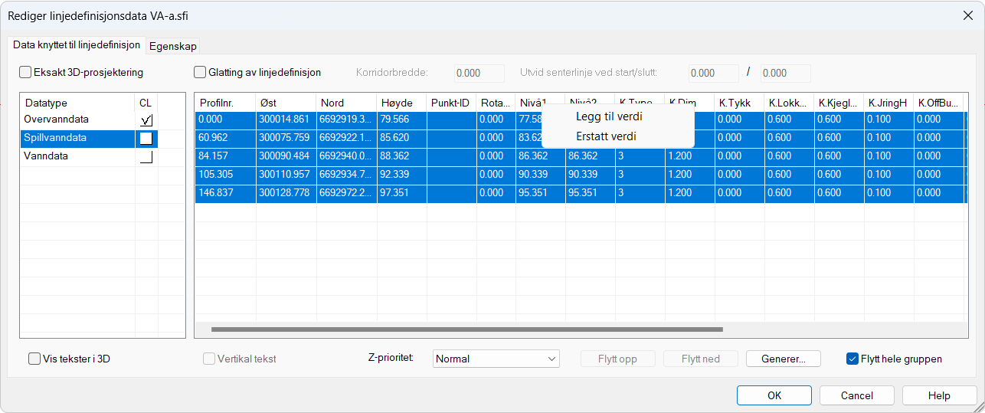The width and height of the screenshot is (985, 413).
Task: Enable Vis tekster i 3D
Action: (35, 359)
